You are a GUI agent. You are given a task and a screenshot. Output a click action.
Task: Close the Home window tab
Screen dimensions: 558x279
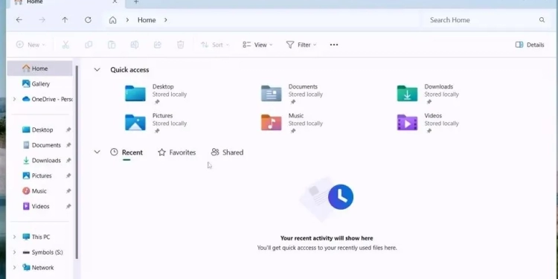point(115,1)
